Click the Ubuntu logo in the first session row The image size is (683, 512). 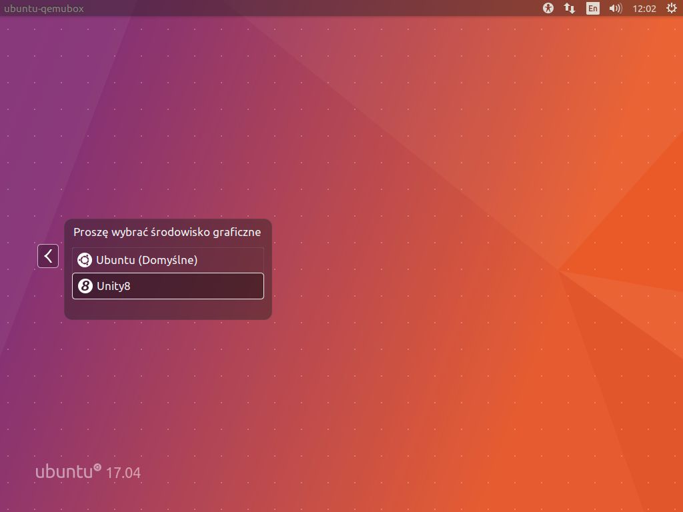coord(85,260)
